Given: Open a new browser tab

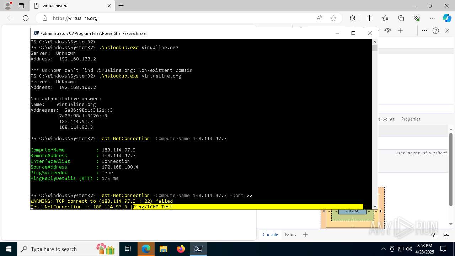Looking at the screenshot, I should coord(121,6).
